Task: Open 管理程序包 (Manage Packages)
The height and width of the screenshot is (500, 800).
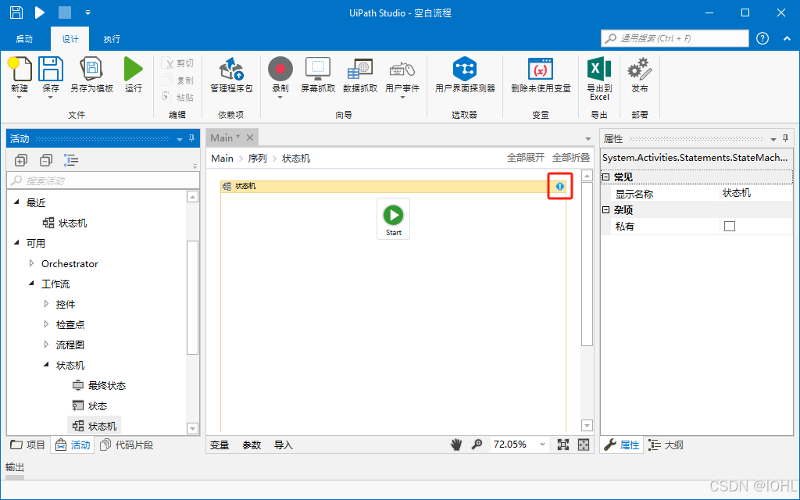Action: [x=231, y=69]
